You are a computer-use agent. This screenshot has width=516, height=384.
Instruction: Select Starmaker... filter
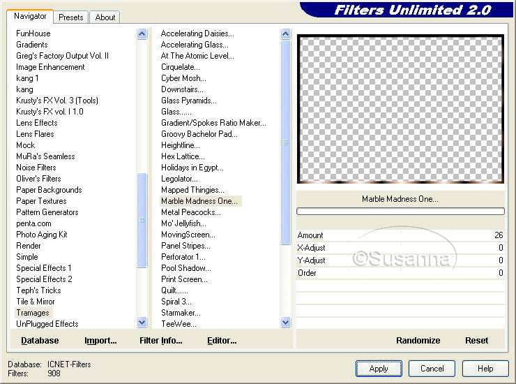tap(181, 313)
